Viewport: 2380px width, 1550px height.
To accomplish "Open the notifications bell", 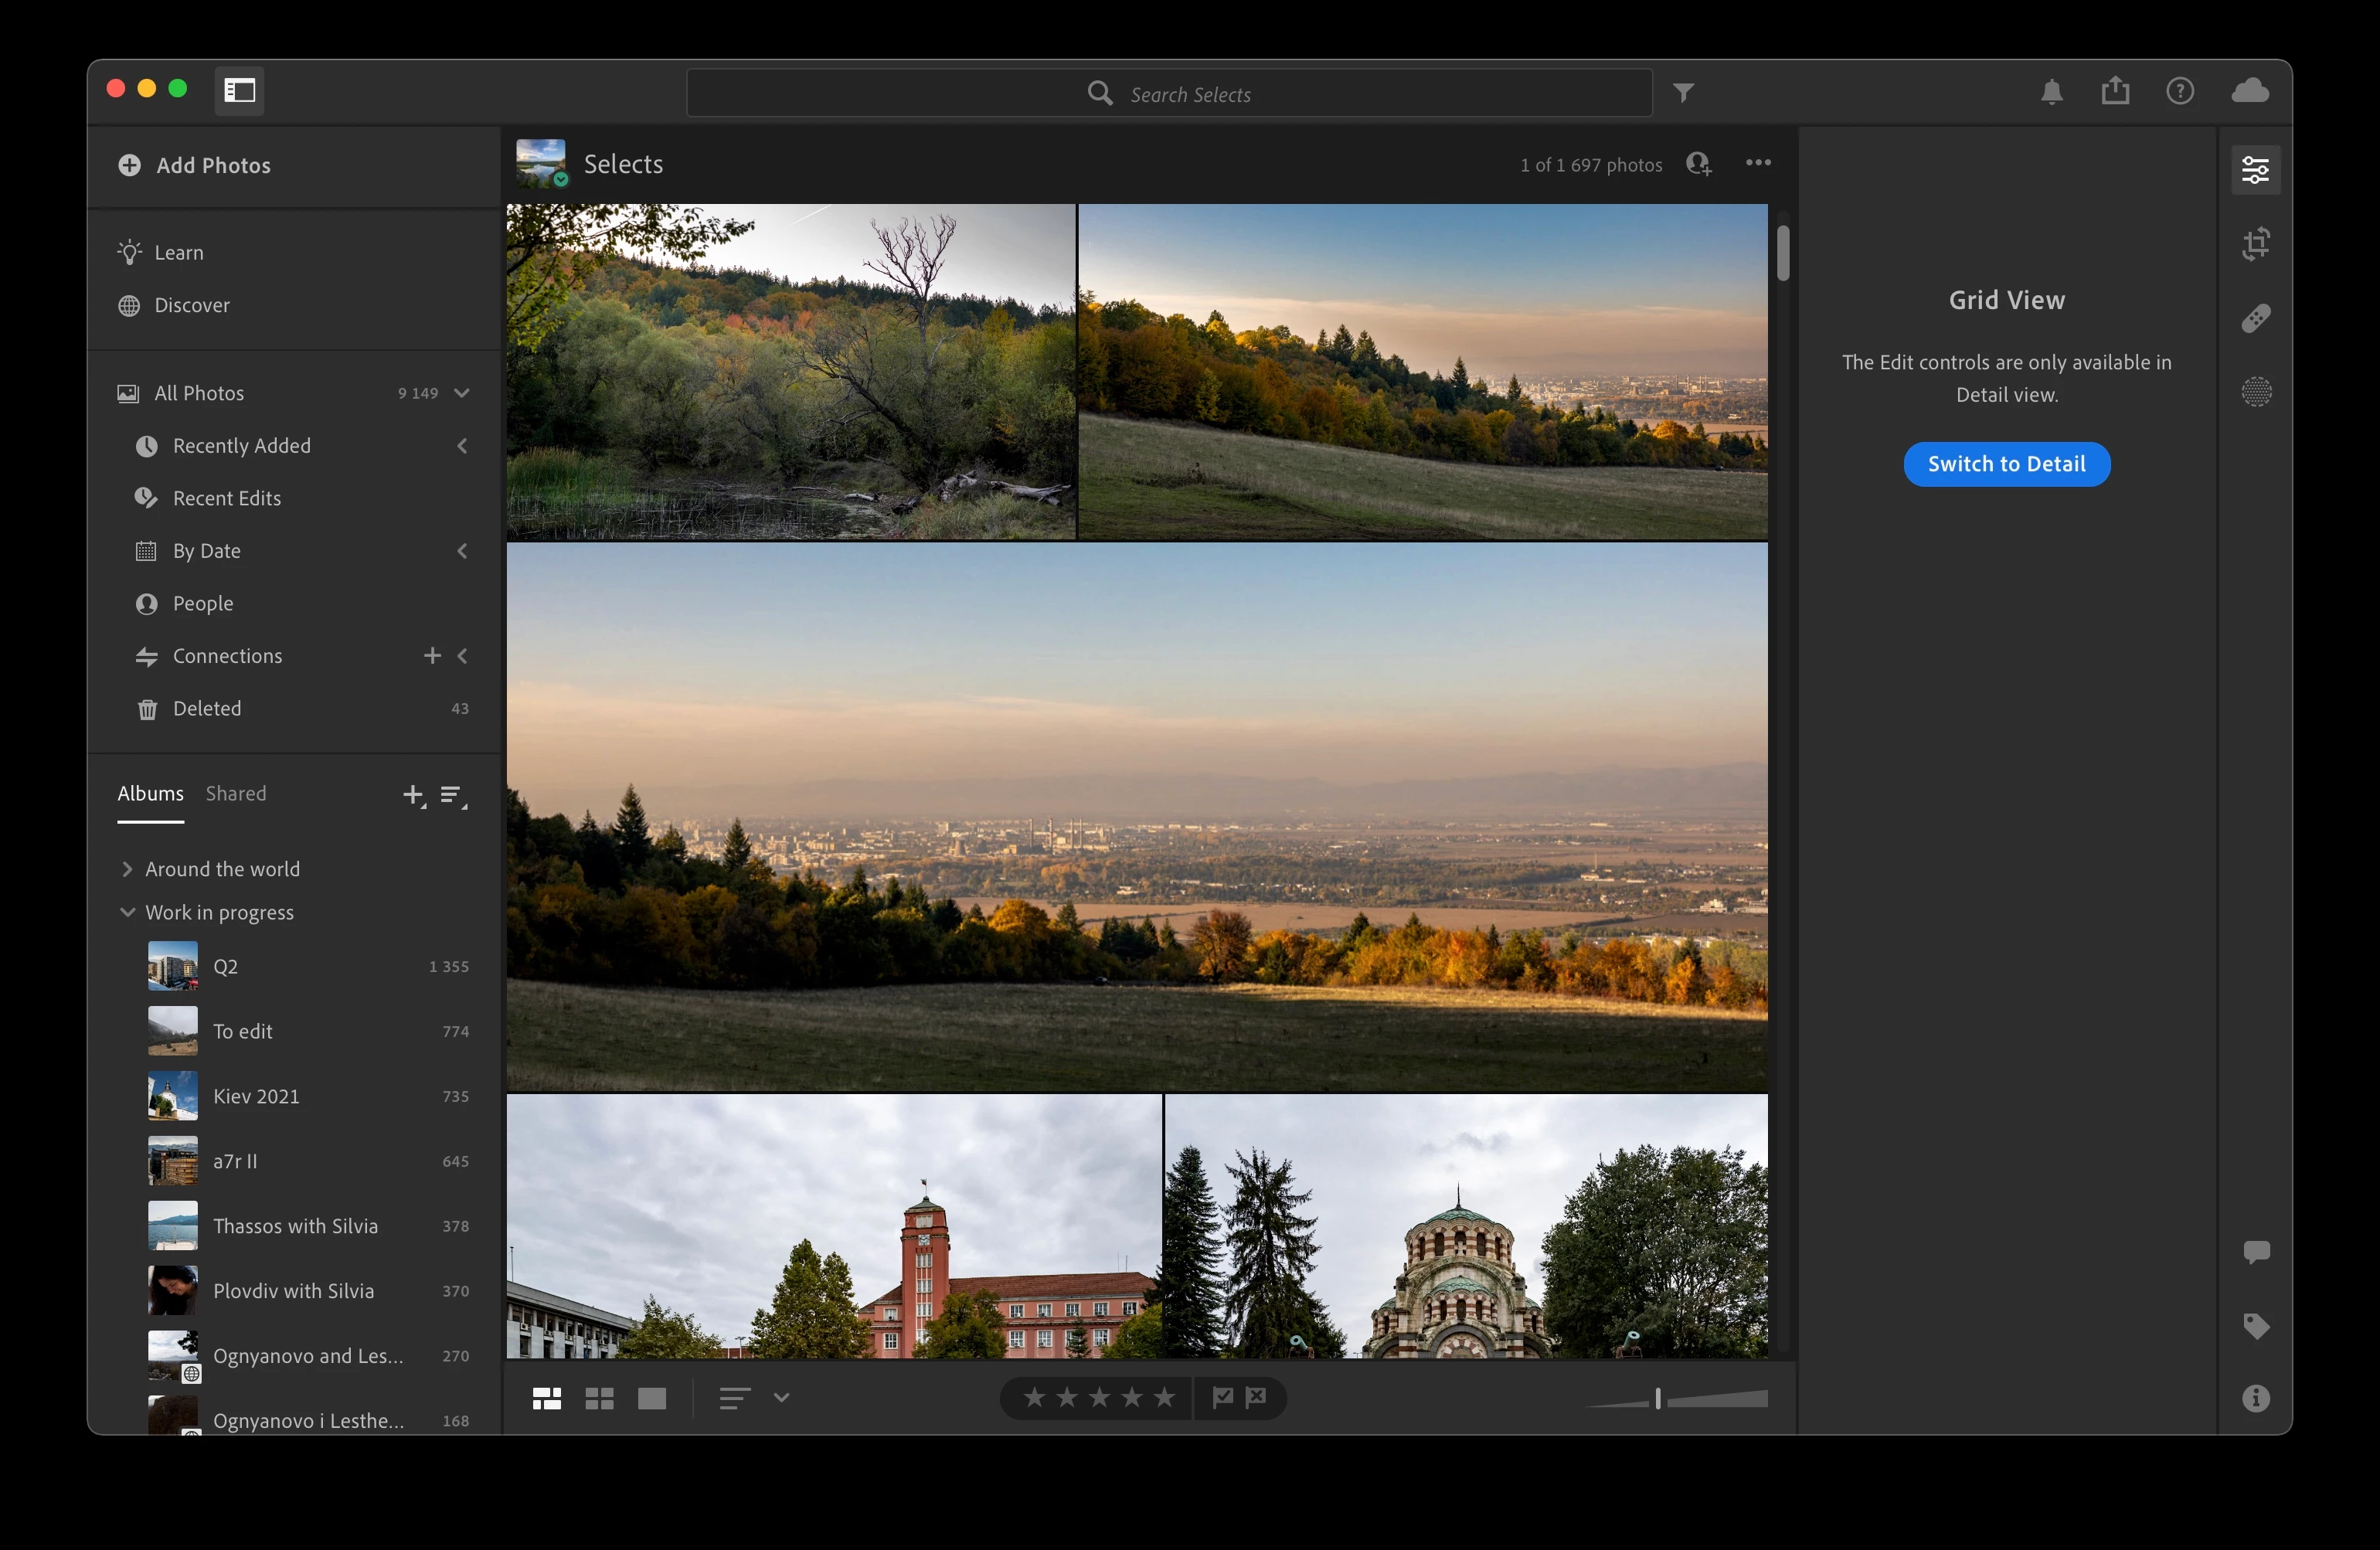I will coord(2051,92).
